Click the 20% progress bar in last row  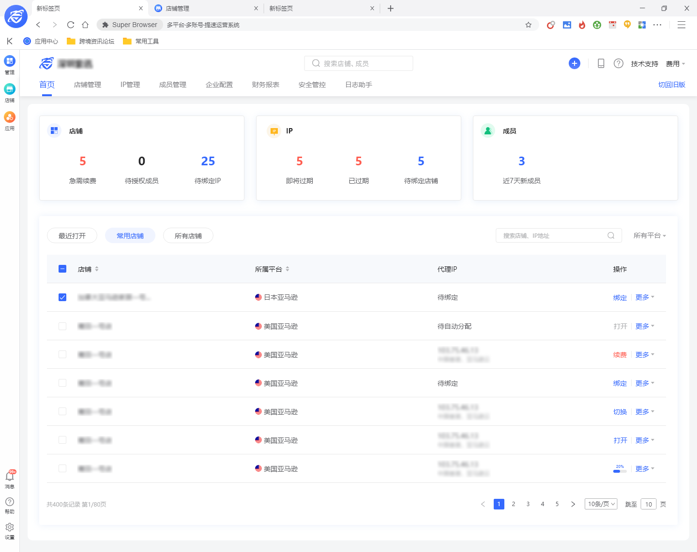point(620,470)
